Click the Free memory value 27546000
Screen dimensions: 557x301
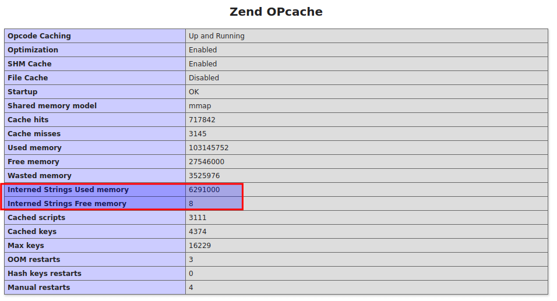pos(206,162)
